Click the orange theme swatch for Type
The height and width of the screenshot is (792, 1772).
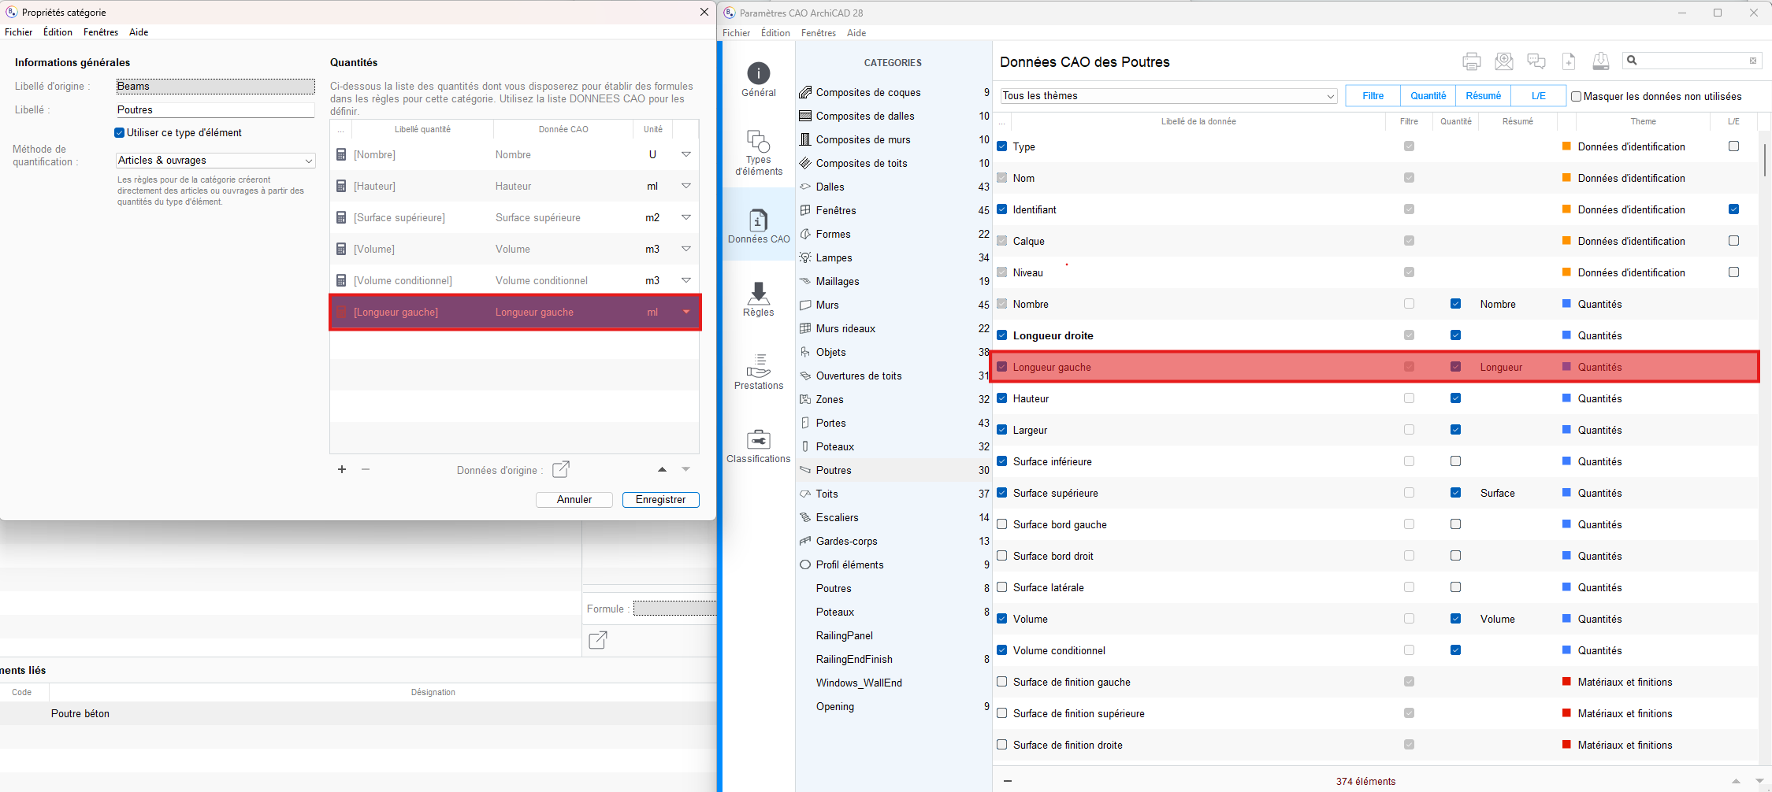point(1566,146)
